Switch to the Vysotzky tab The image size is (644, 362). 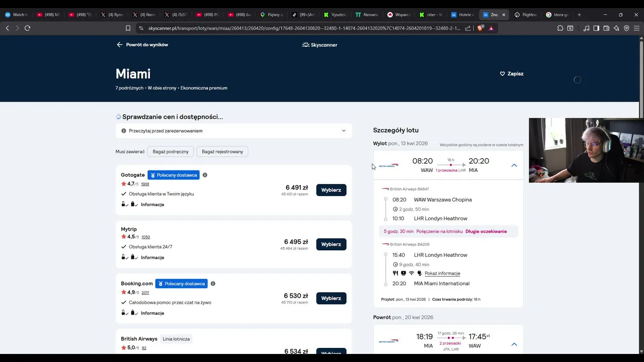[x=335, y=15]
